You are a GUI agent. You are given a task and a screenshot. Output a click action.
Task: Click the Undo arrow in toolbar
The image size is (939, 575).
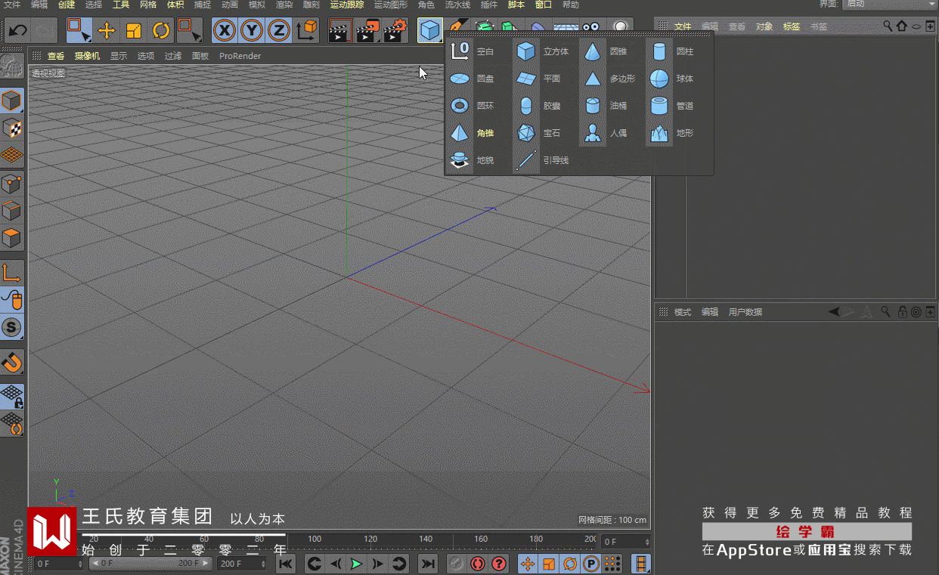pyautogui.click(x=18, y=31)
